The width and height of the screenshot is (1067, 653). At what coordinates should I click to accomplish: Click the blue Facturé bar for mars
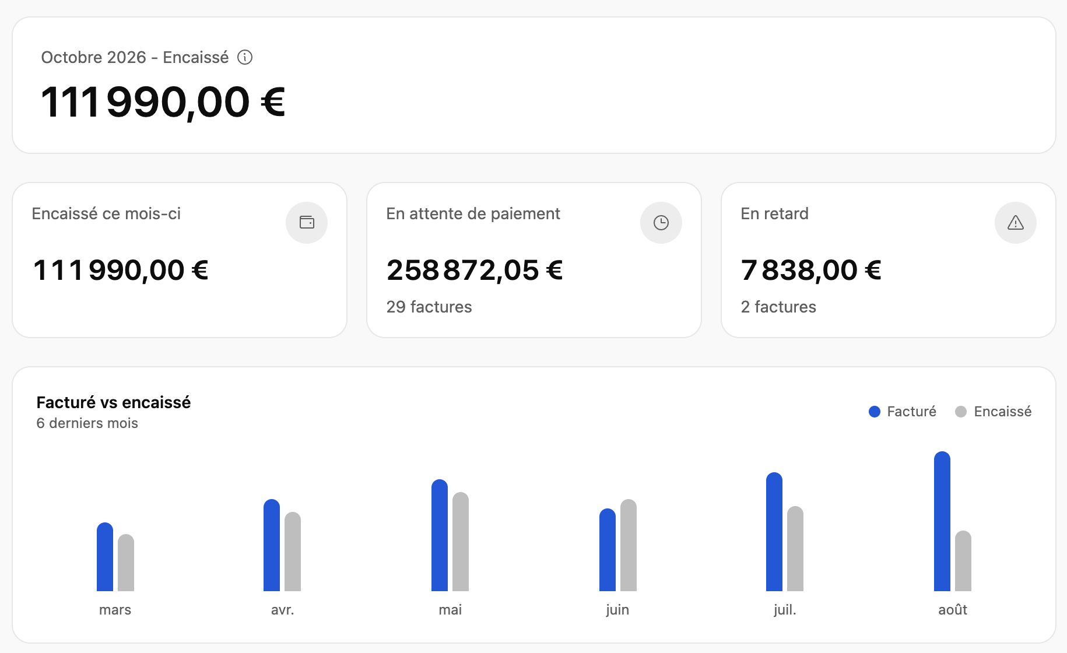click(105, 557)
